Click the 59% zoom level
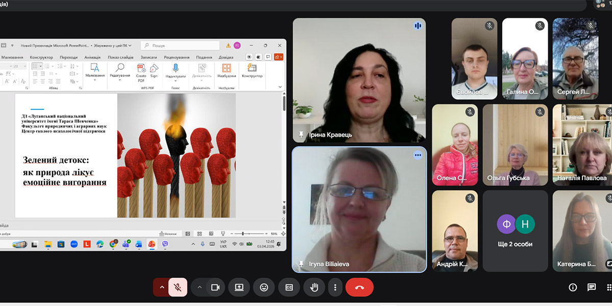The image size is (612, 306). tap(273, 234)
